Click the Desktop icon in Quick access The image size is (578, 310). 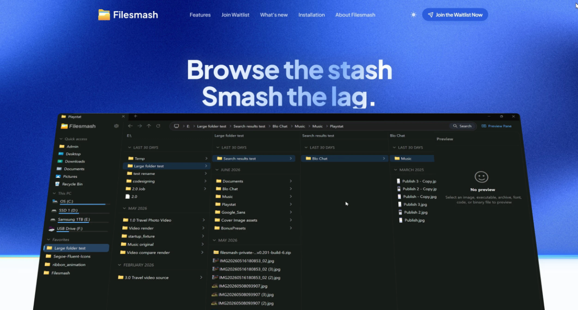(x=60, y=154)
